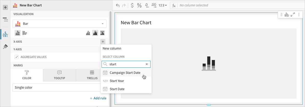Open the Bar visualization type dropdown
The width and height of the screenshot is (305, 107).
pos(59,24)
